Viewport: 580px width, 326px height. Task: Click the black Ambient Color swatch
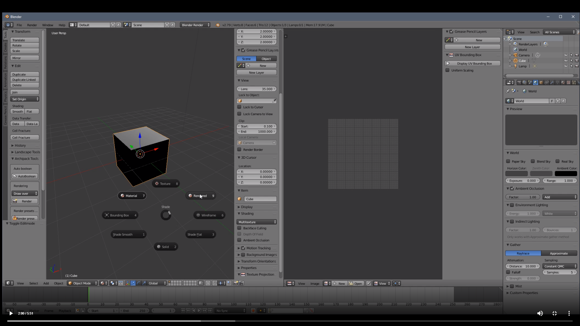point(565,174)
